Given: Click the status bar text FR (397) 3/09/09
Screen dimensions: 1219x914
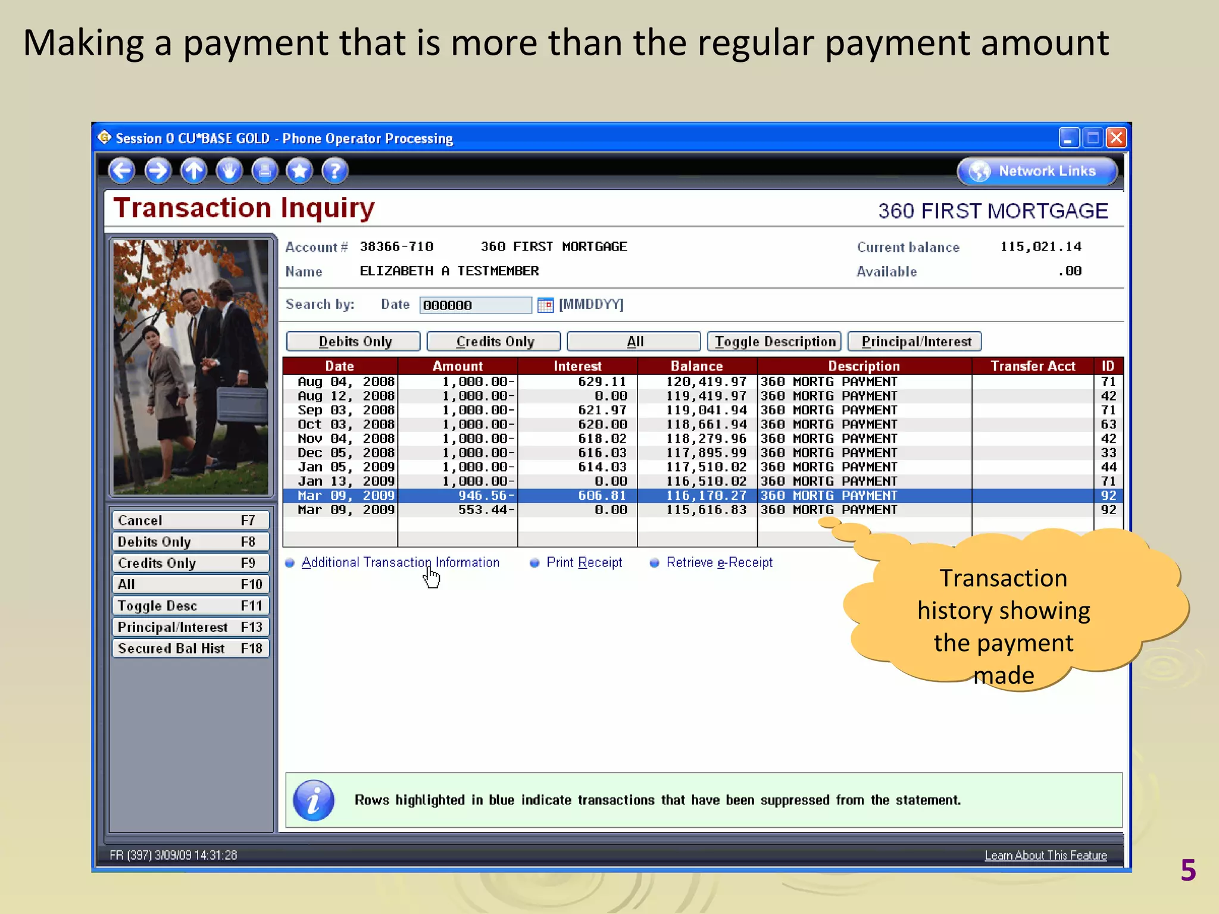Looking at the screenshot, I should click(173, 855).
